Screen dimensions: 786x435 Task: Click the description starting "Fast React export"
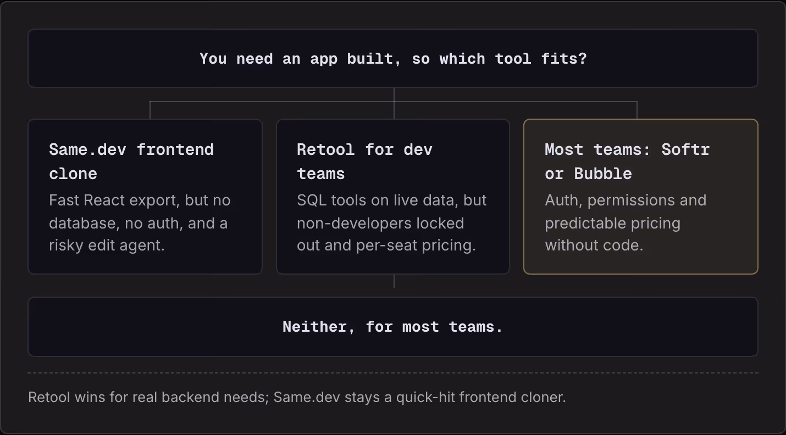pyautogui.click(x=140, y=222)
